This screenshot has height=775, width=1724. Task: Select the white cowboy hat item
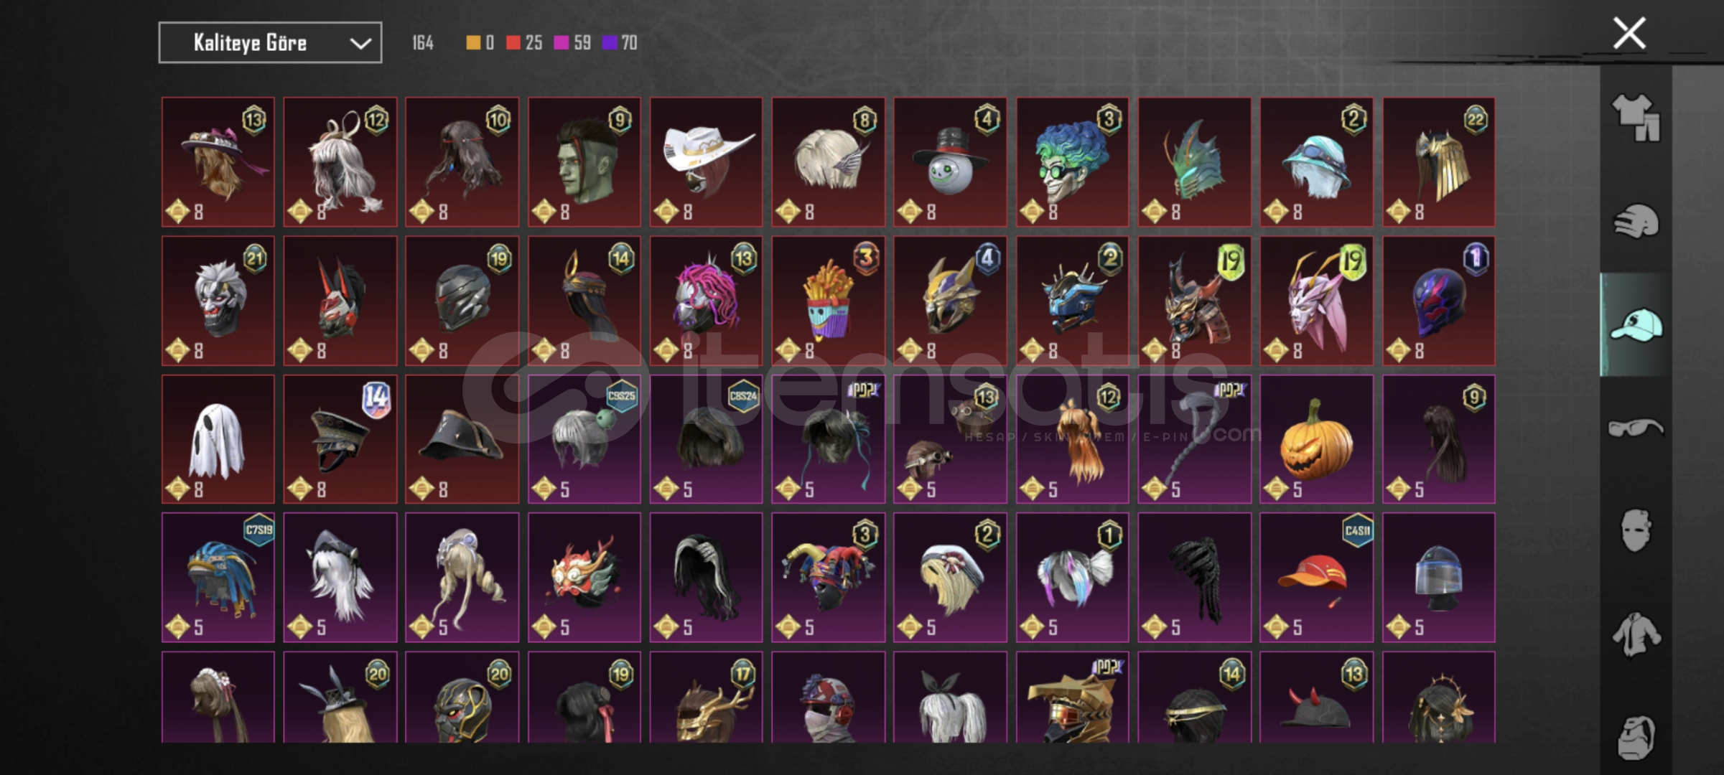[706, 161]
